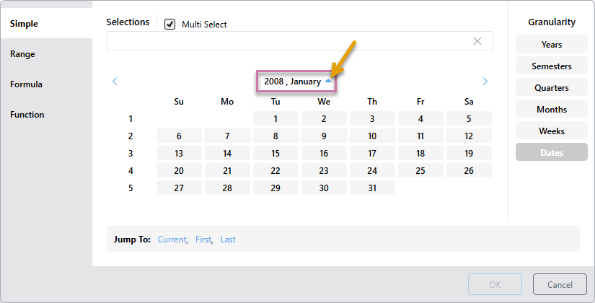Click the Selections input field
The image size is (595, 303).
pyautogui.click(x=288, y=41)
